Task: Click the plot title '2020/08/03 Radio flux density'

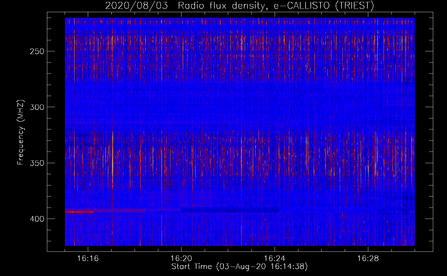Action: [x=240, y=6]
